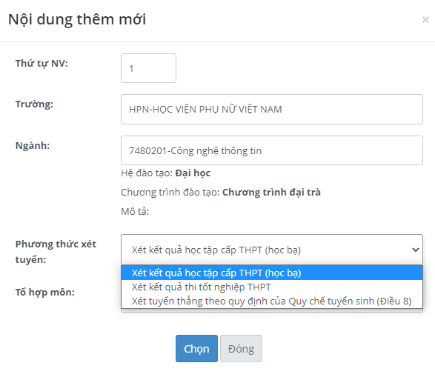Click the grey Đóng button
The image size is (435, 380).
click(x=241, y=348)
